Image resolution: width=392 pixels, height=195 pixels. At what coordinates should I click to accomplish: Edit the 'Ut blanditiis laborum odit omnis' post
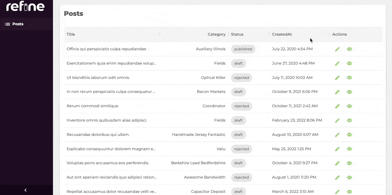337,78
